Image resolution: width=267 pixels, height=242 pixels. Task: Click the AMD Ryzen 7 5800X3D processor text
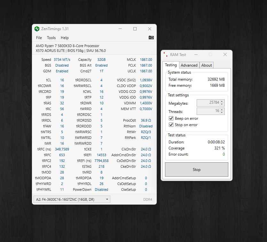(67, 46)
